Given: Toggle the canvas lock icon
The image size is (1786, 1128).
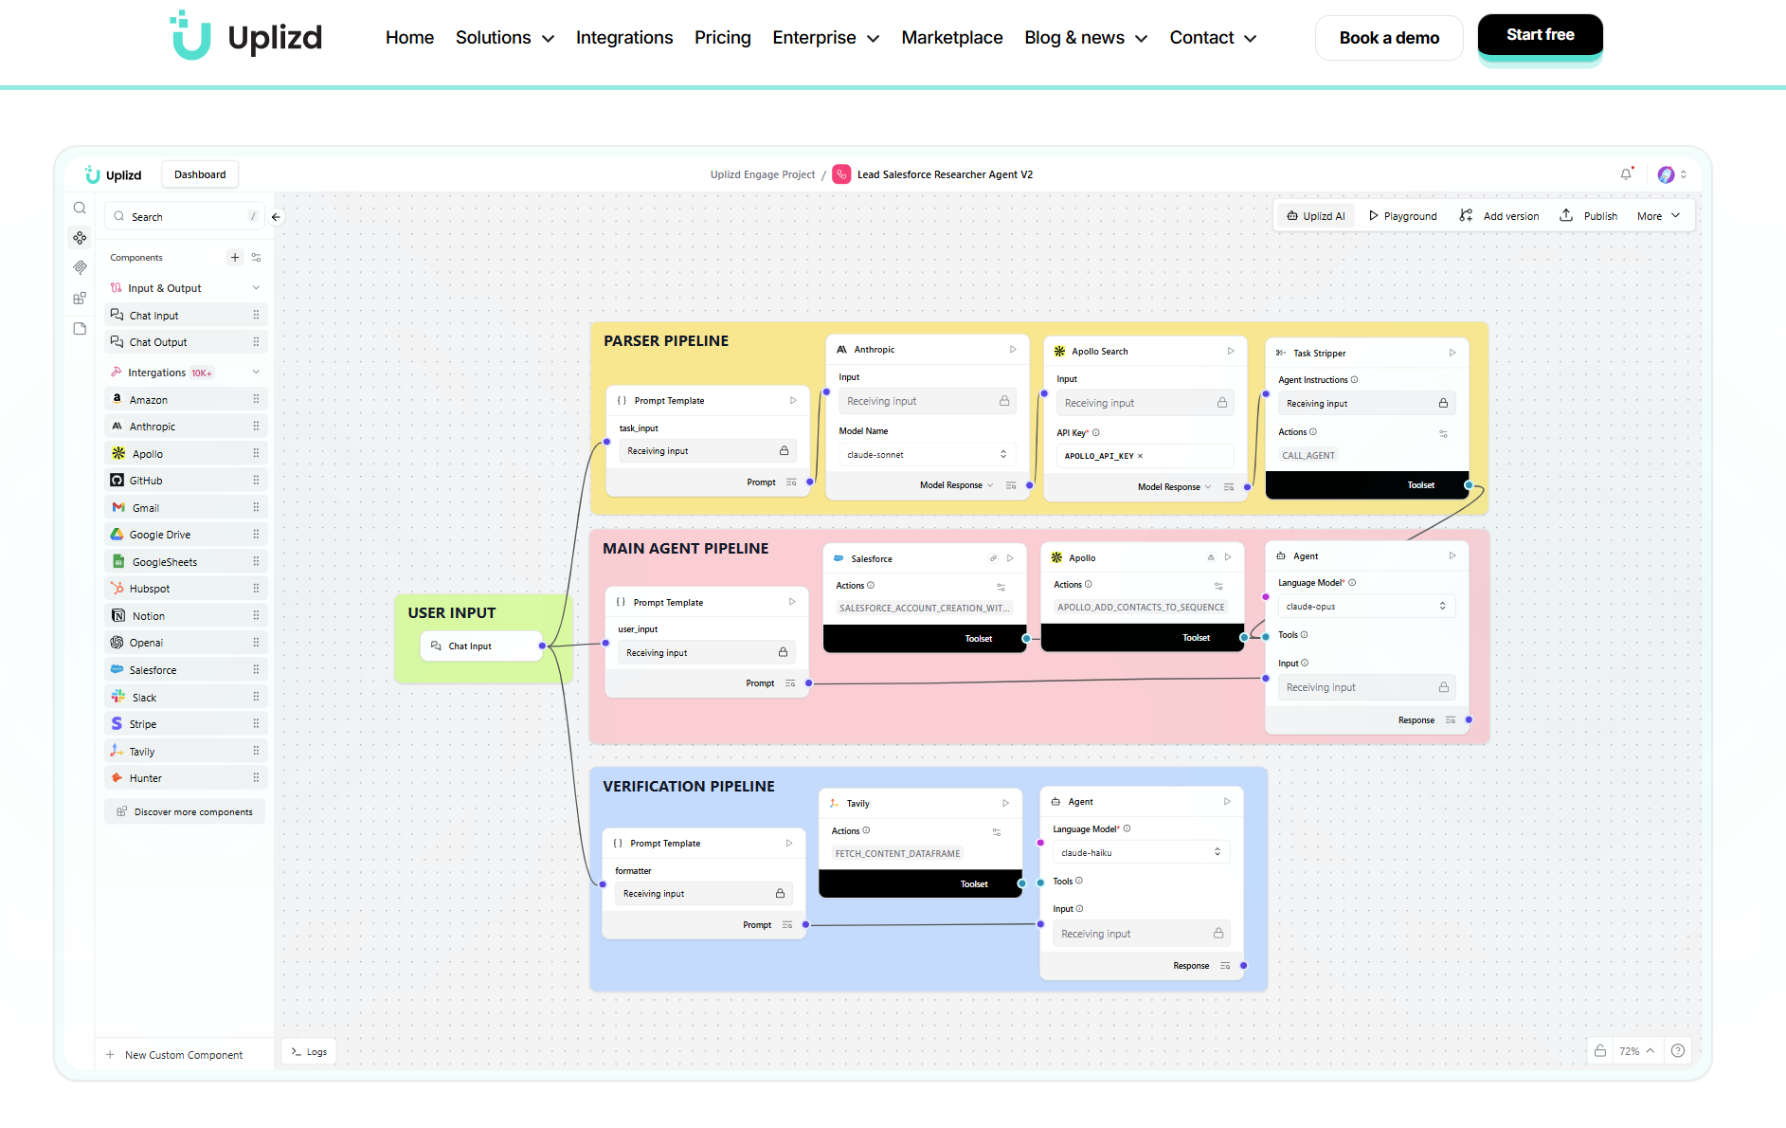Looking at the screenshot, I should point(1600,1050).
